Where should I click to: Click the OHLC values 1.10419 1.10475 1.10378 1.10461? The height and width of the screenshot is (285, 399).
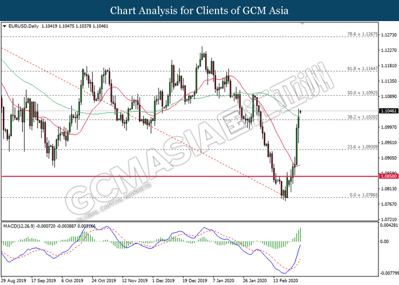point(75,26)
